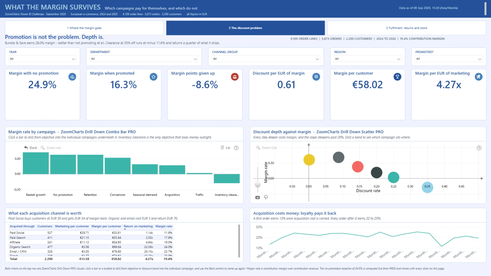The height and width of the screenshot is (276, 491).
Task: Go to tab 3 Fulfilment, returns and stock
Action: coord(407,28)
